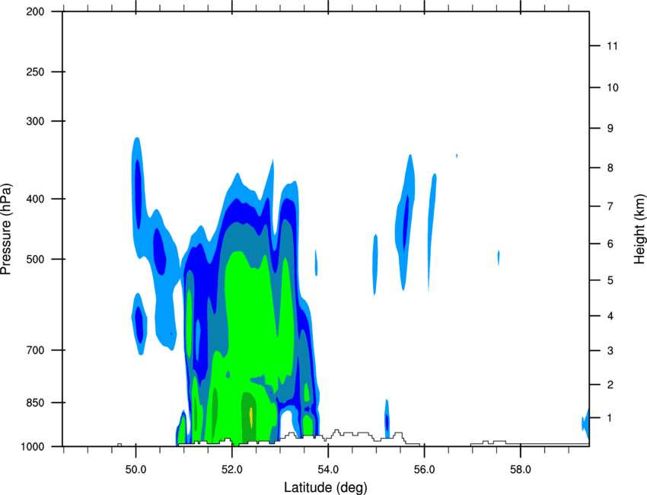Image resolution: width=647 pixels, height=495 pixels.
Task: Pick the 7 km height label
Action: pos(610,206)
